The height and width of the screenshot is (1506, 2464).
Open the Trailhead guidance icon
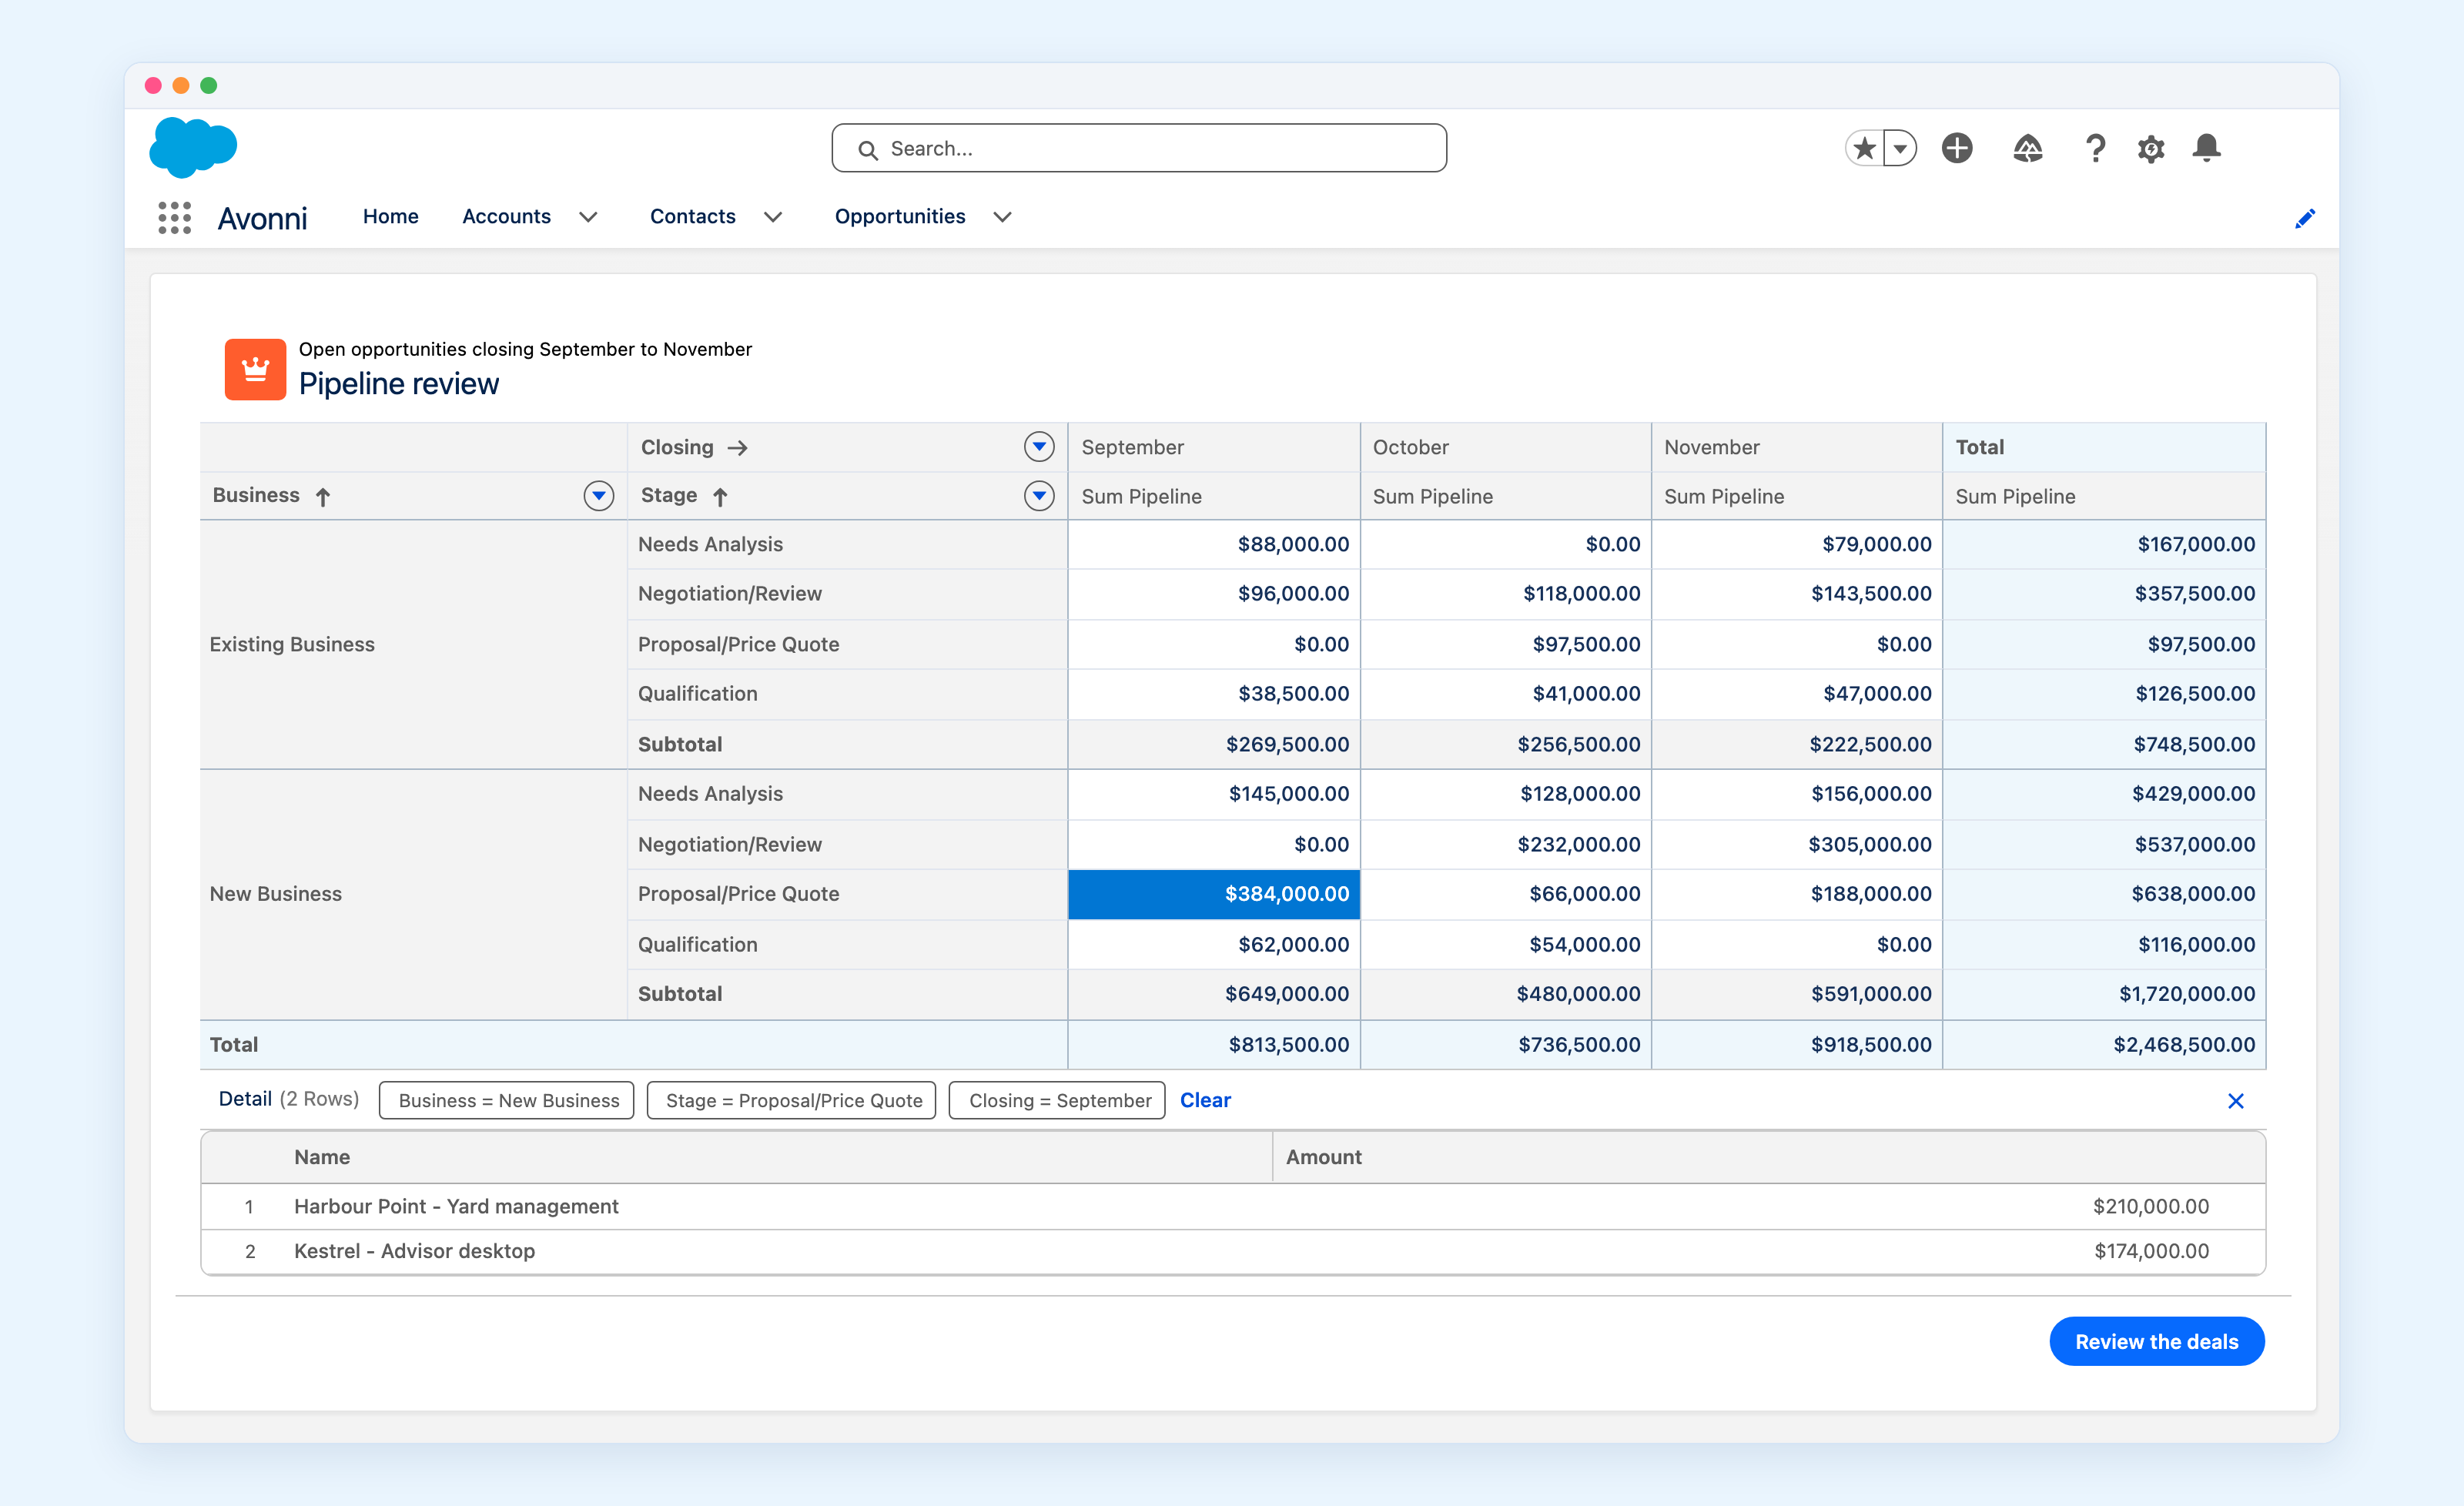pos(2027,148)
